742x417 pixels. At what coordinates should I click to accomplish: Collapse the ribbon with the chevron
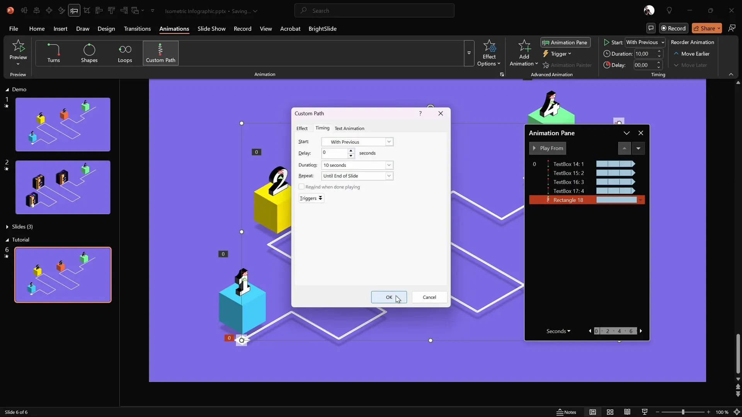point(731,74)
